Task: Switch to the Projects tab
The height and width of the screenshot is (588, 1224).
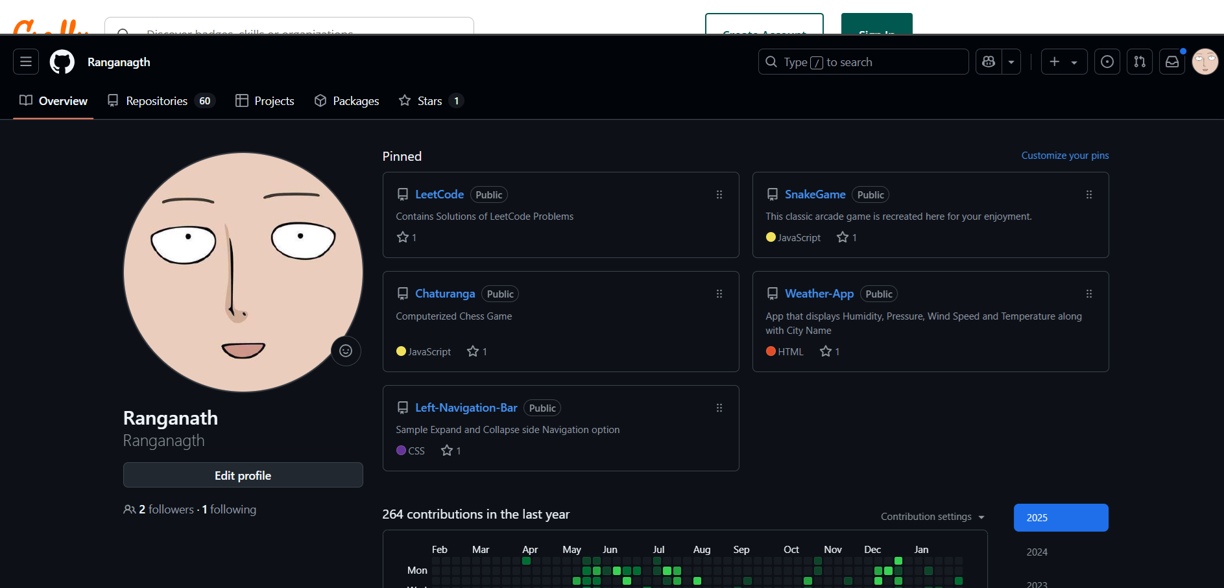Action: coord(265,100)
